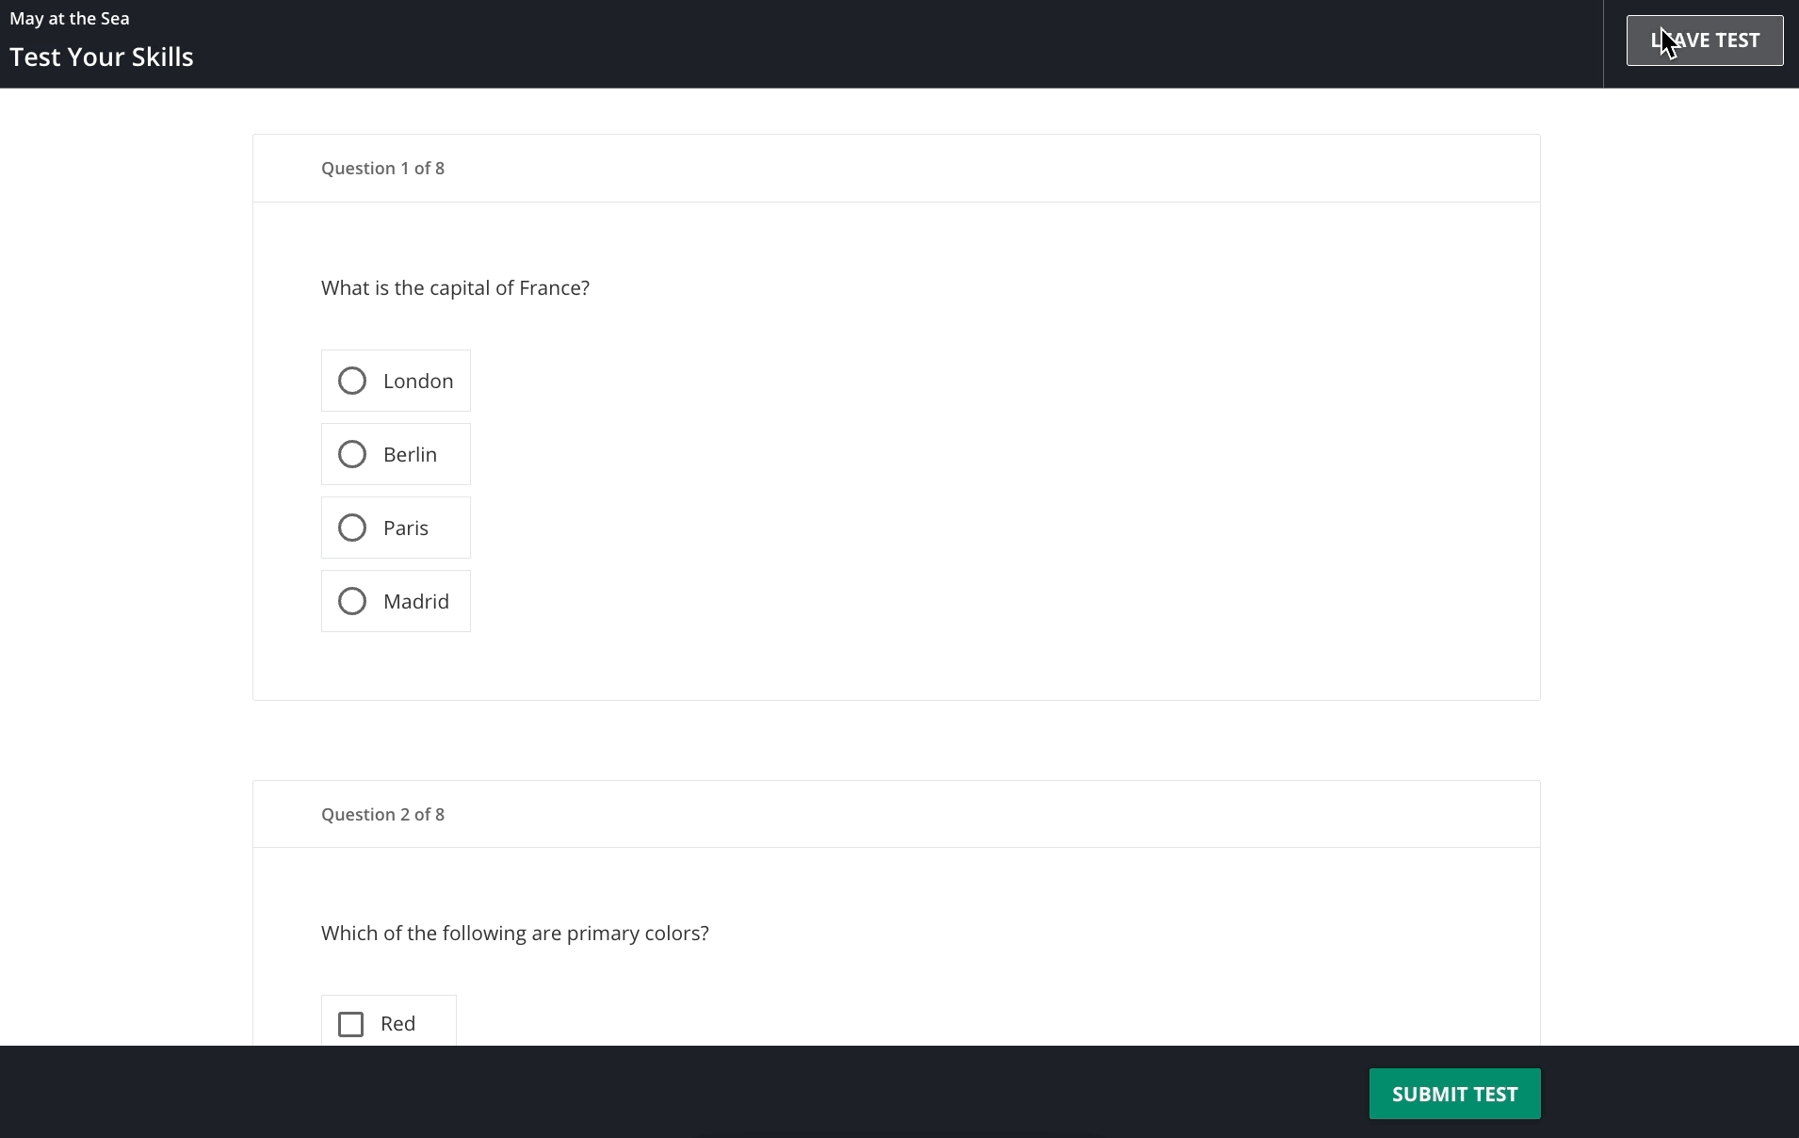
Task: Click the Question 1 of 8 header
Action: (382, 168)
